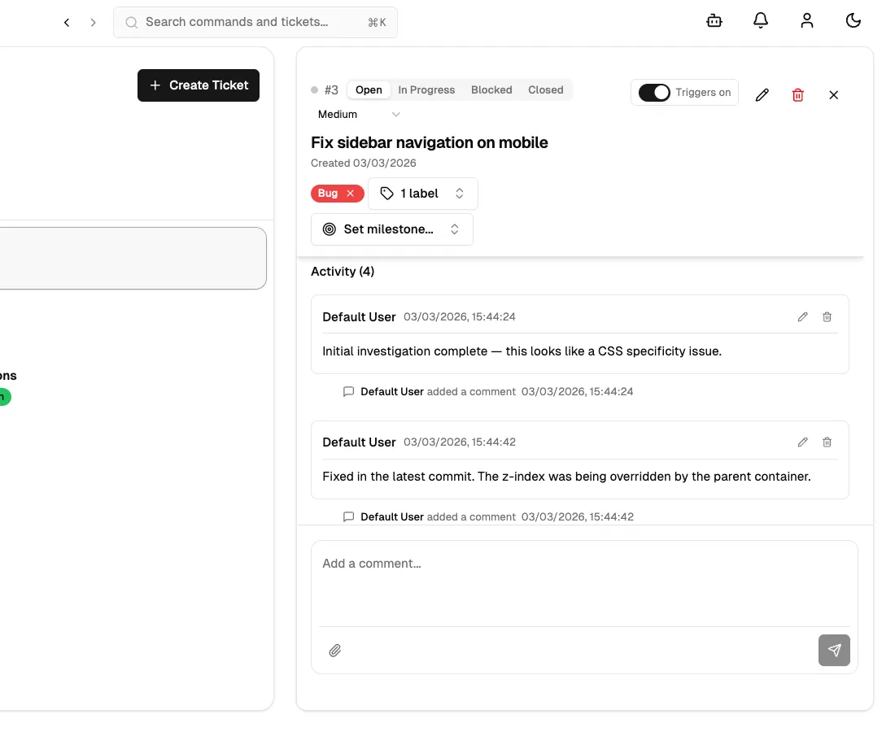Image resolution: width=895 pixels, height=732 pixels.
Task: Switch theme using the moon icon
Action: (853, 20)
